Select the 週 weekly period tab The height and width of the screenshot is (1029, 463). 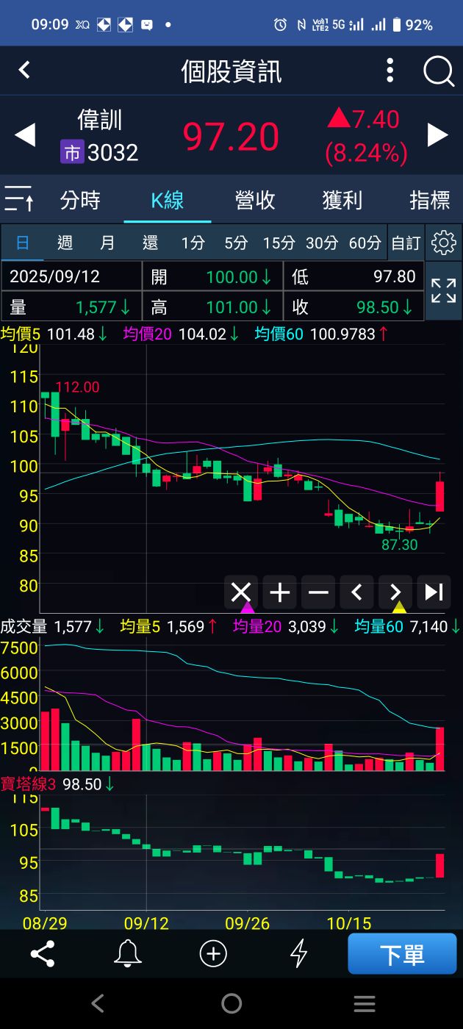pos(65,243)
